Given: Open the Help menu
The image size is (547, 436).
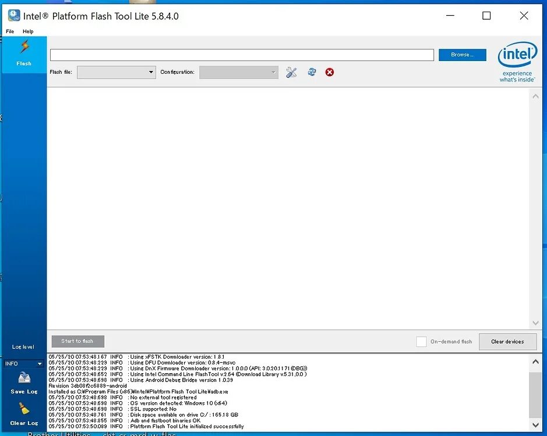Looking at the screenshot, I should click(x=28, y=31).
